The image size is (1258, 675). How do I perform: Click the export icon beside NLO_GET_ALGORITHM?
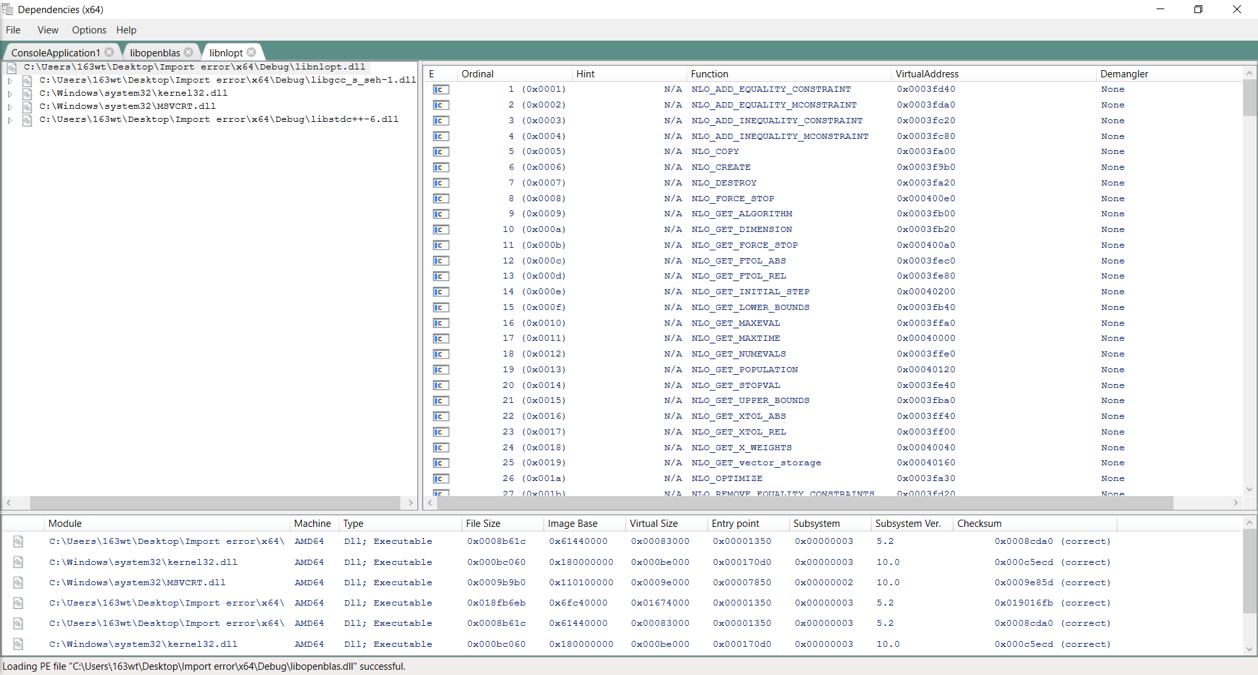441,214
